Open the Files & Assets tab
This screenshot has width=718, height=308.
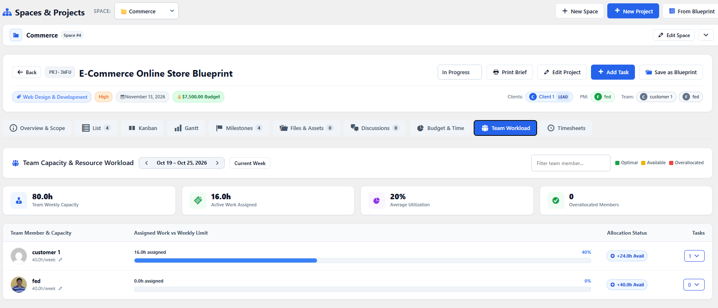(307, 128)
